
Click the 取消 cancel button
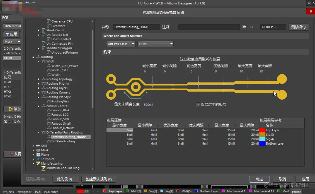[x=282, y=179]
